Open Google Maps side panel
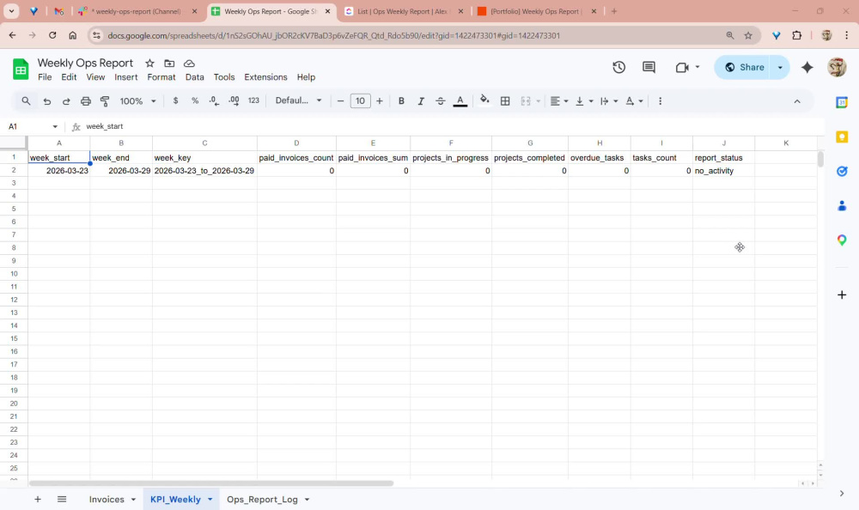 [x=842, y=240]
